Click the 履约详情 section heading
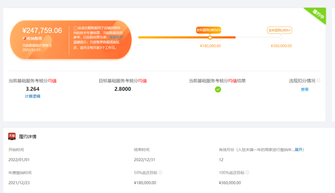 pyautogui.click(x=27, y=137)
